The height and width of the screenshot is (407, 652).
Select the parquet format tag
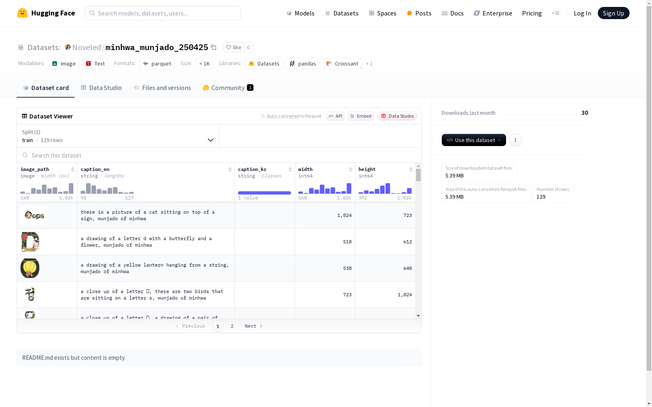(157, 63)
